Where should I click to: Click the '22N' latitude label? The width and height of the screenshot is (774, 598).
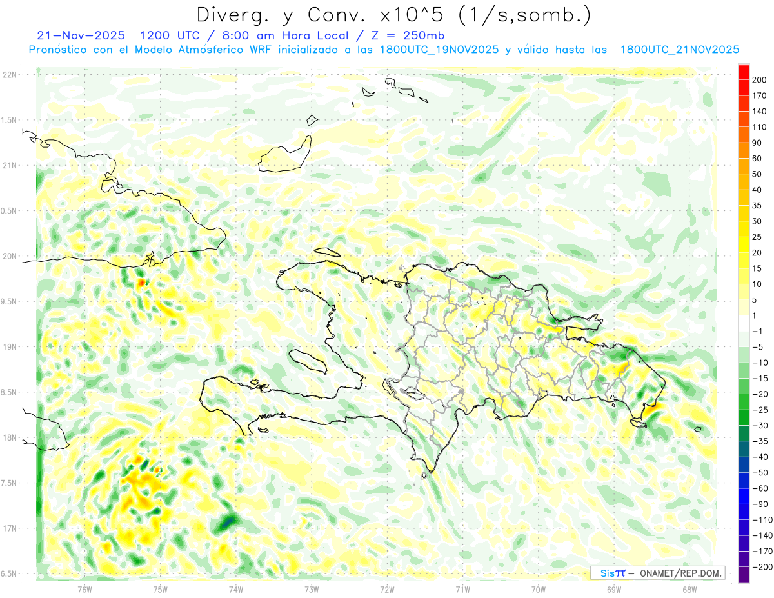tap(9, 75)
